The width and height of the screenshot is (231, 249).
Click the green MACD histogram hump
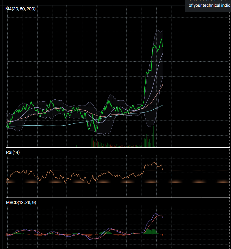click(151, 232)
